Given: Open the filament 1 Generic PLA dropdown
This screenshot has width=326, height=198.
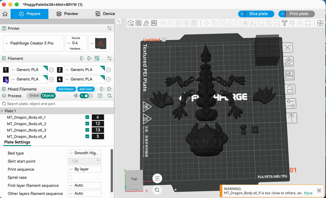Looking at the screenshot, I should pyautogui.click(x=29, y=70).
